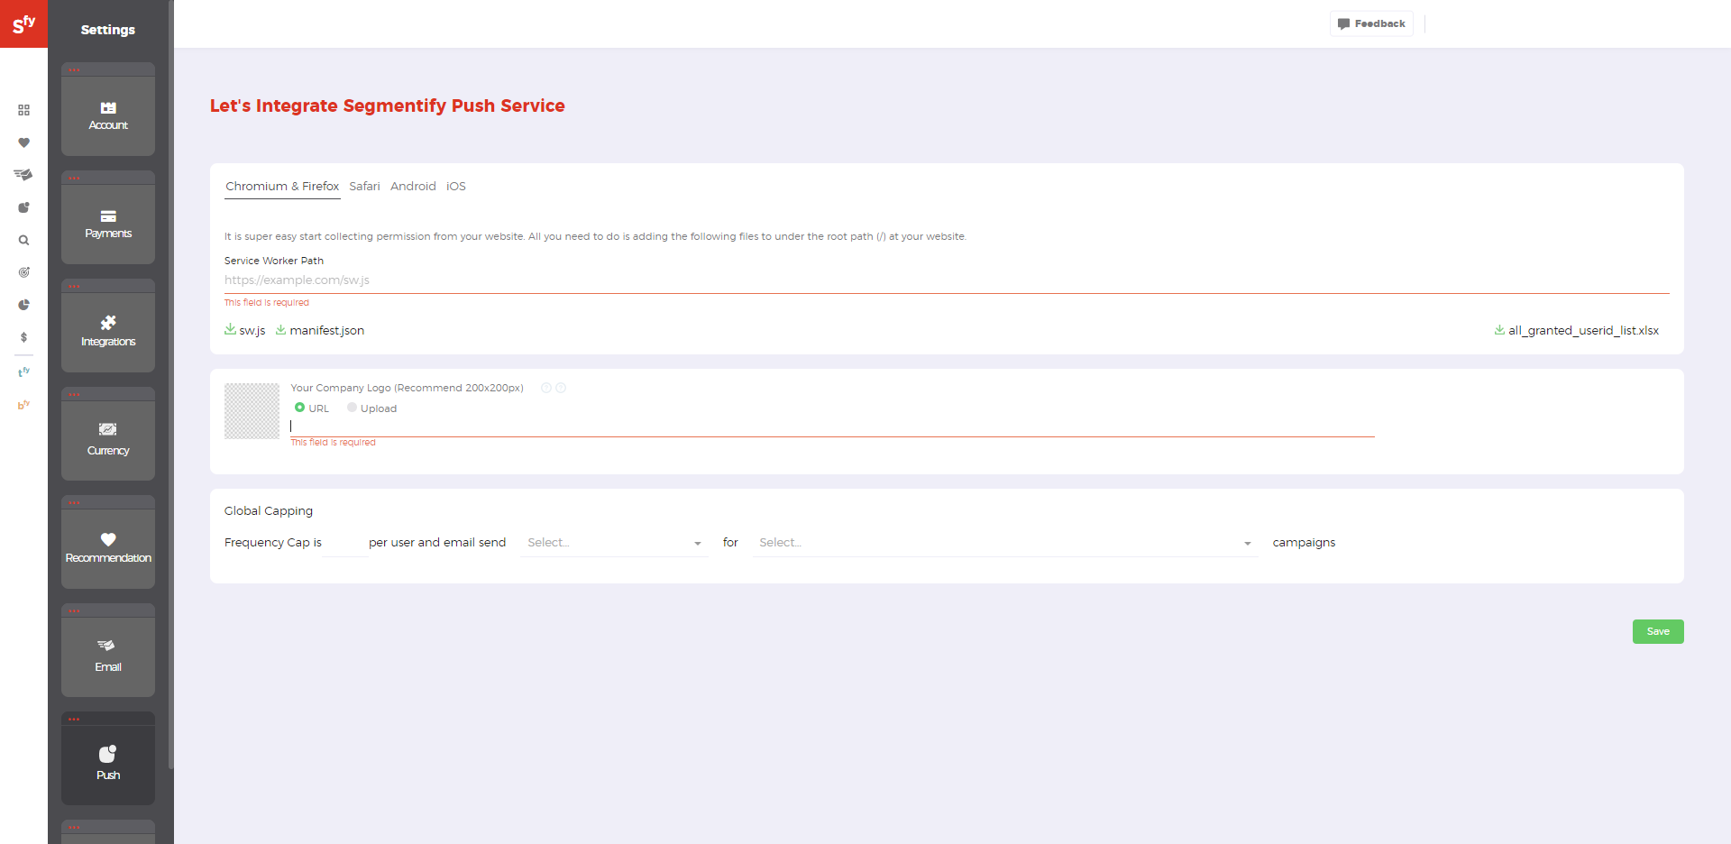Click the magnifier search icon in the left rail
The width and height of the screenshot is (1731, 844).
click(x=23, y=240)
